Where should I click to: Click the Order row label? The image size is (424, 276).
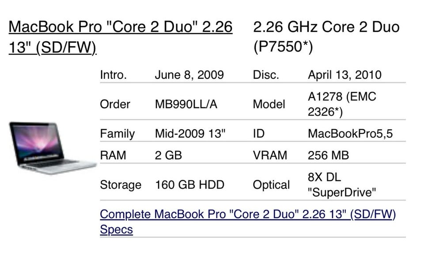[115, 104]
